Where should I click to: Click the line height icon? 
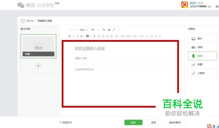[x=128, y=36]
